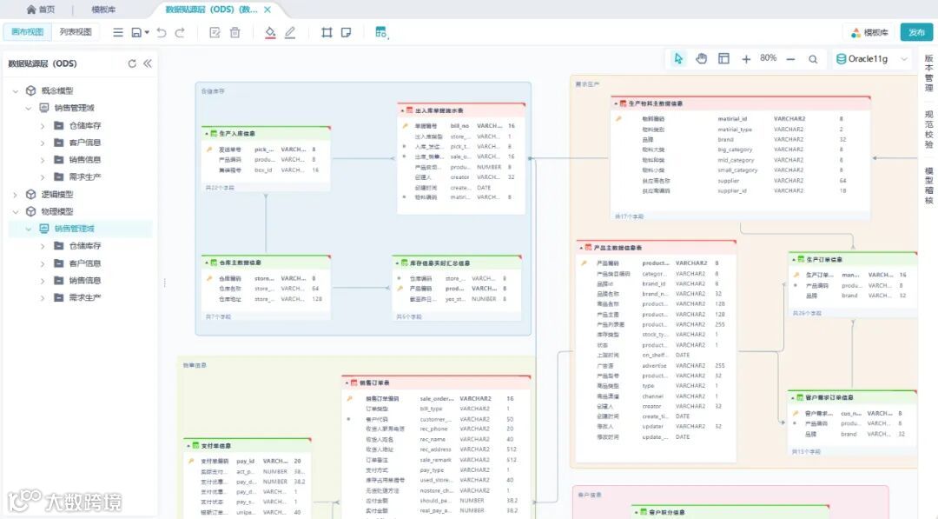Refresh the 数据贴源层 (ODS) tree panel
Viewport: 938px width, 519px height.
[132, 63]
